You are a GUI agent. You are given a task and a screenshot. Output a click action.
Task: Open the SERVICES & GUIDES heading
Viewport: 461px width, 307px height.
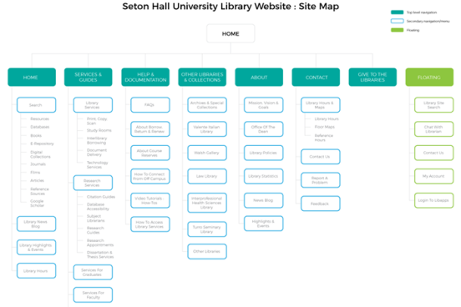click(x=89, y=78)
